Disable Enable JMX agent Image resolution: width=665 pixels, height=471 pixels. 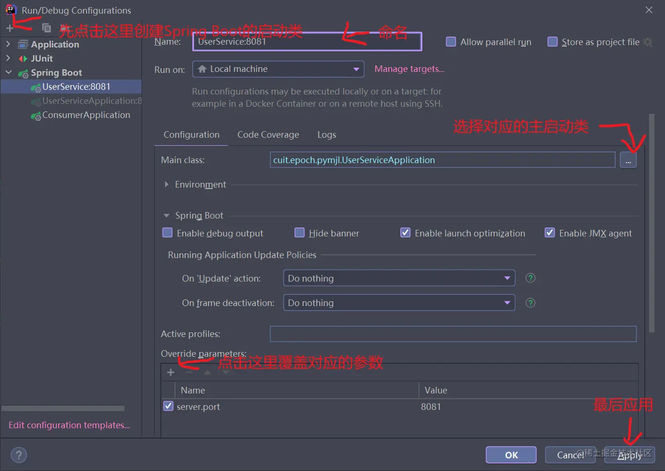(x=550, y=232)
